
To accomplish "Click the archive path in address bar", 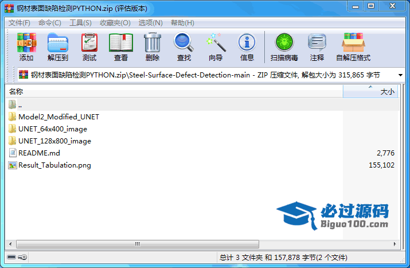I will 205,75.
